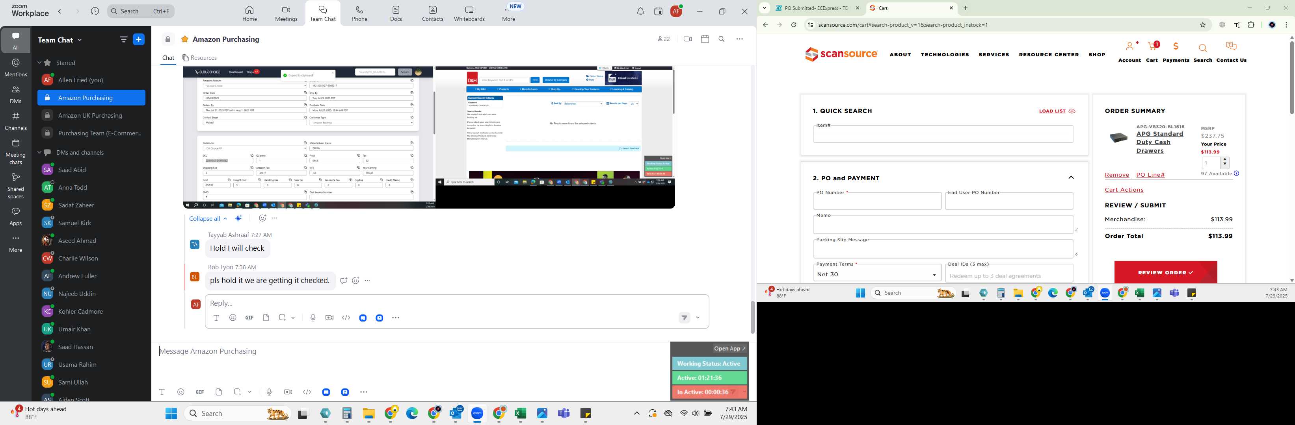Open ScanSource Account icon
Screen dimensions: 1295x425
(1129, 52)
